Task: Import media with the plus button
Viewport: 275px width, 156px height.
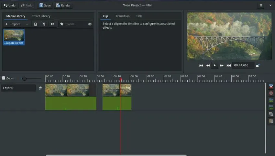Action: coord(13,24)
